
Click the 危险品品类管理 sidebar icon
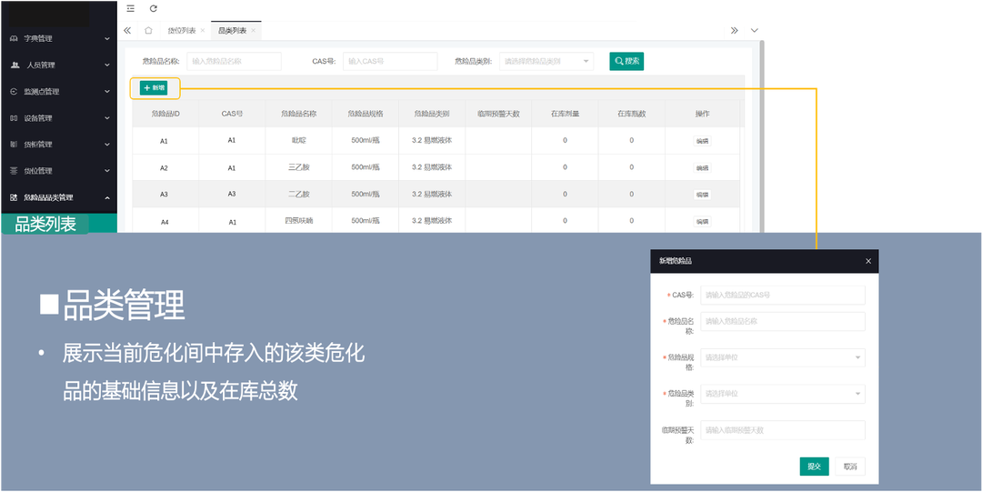14,197
